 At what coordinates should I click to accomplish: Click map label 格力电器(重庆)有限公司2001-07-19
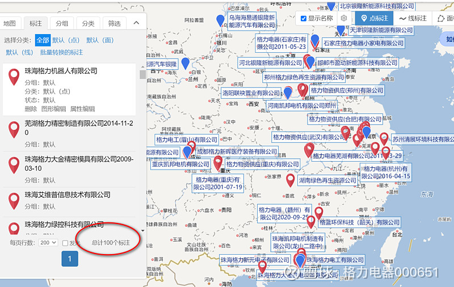pos(218,183)
